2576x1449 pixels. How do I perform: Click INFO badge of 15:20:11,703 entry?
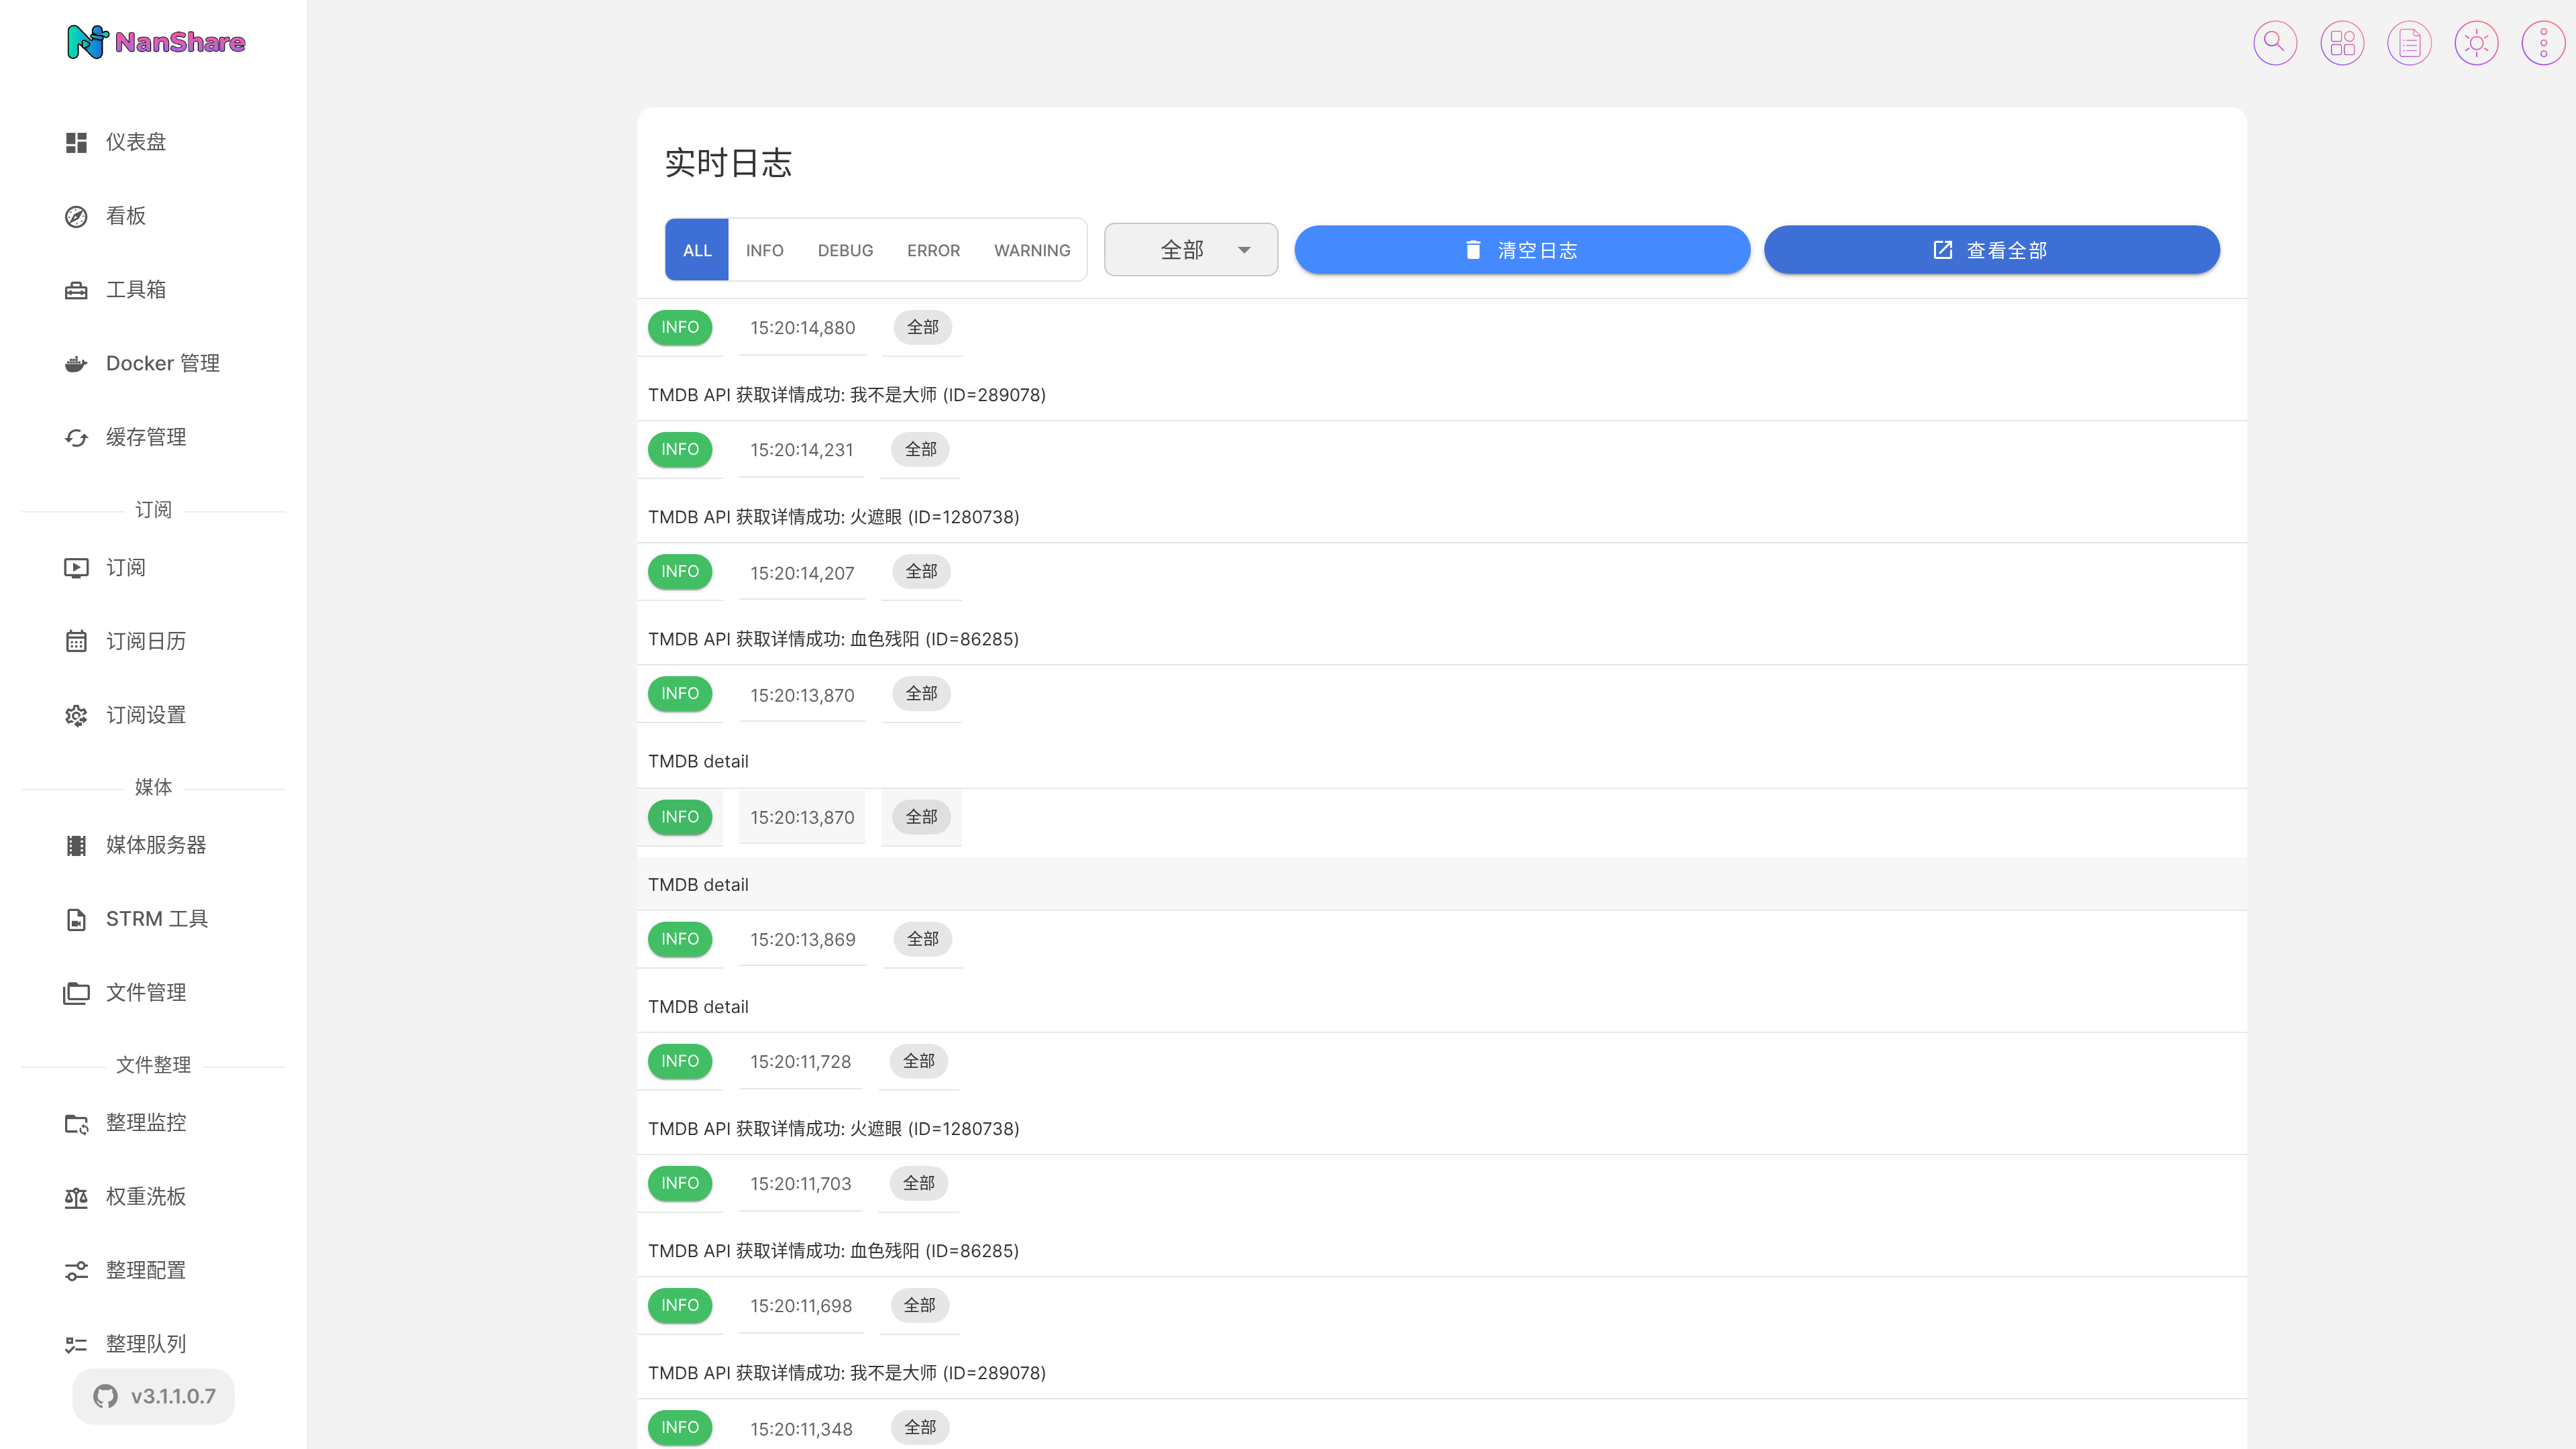(x=680, y=1183)
